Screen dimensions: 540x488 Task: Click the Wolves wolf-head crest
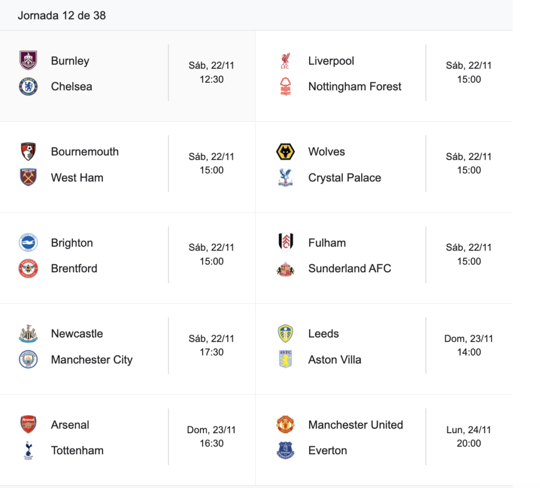coord(286,152)
